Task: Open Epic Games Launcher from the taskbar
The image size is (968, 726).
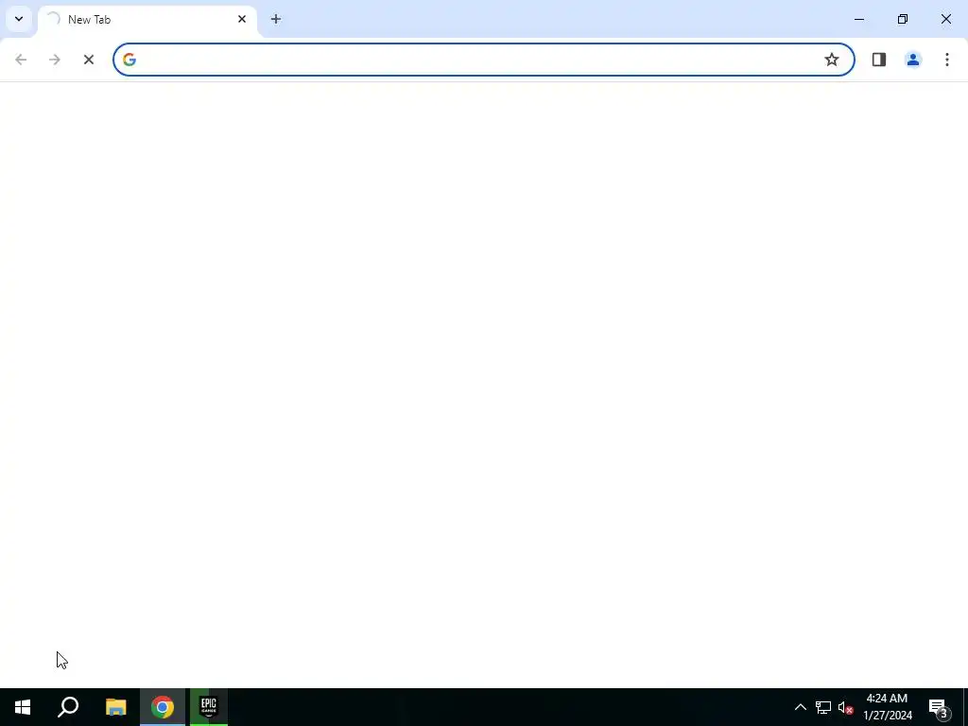Action: [x=209, y=707]
